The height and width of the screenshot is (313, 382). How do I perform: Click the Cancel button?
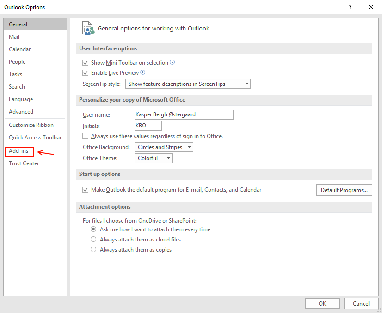[x=361, y=303]
